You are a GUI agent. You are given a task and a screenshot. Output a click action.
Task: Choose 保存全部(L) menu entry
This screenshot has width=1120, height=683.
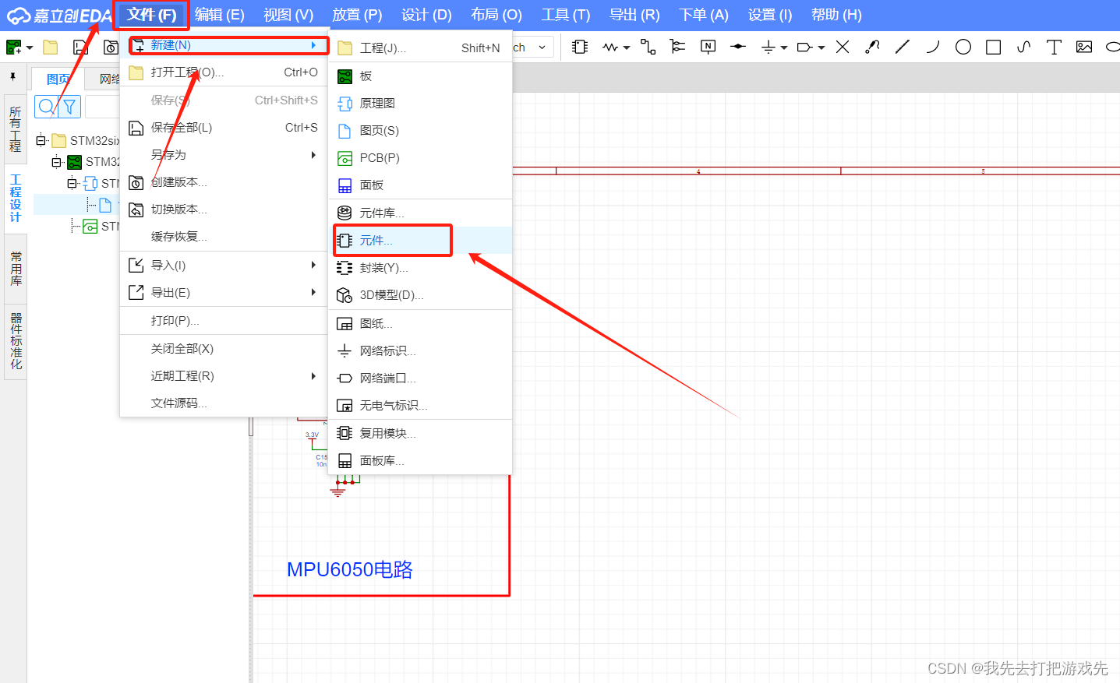click(224, 128)
